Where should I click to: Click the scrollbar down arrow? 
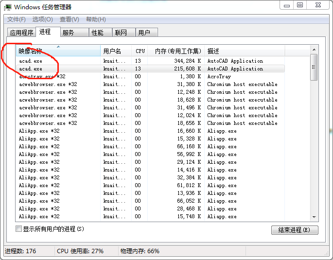click(x=314, y=217)
